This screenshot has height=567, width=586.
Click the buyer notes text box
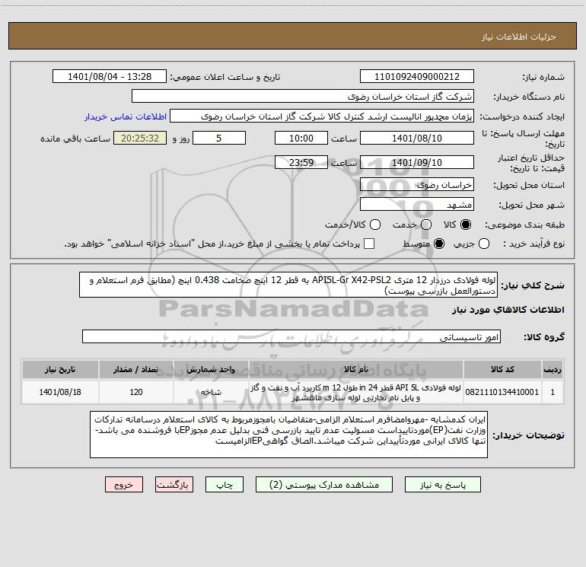[x=288, y=435]
